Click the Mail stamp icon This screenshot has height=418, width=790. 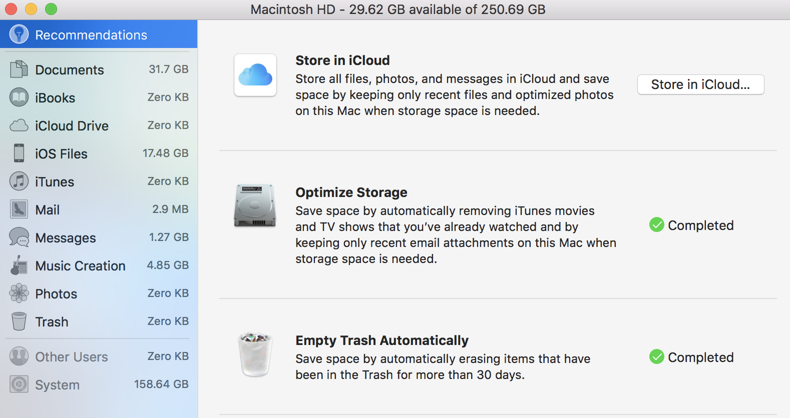coord(19,209)
